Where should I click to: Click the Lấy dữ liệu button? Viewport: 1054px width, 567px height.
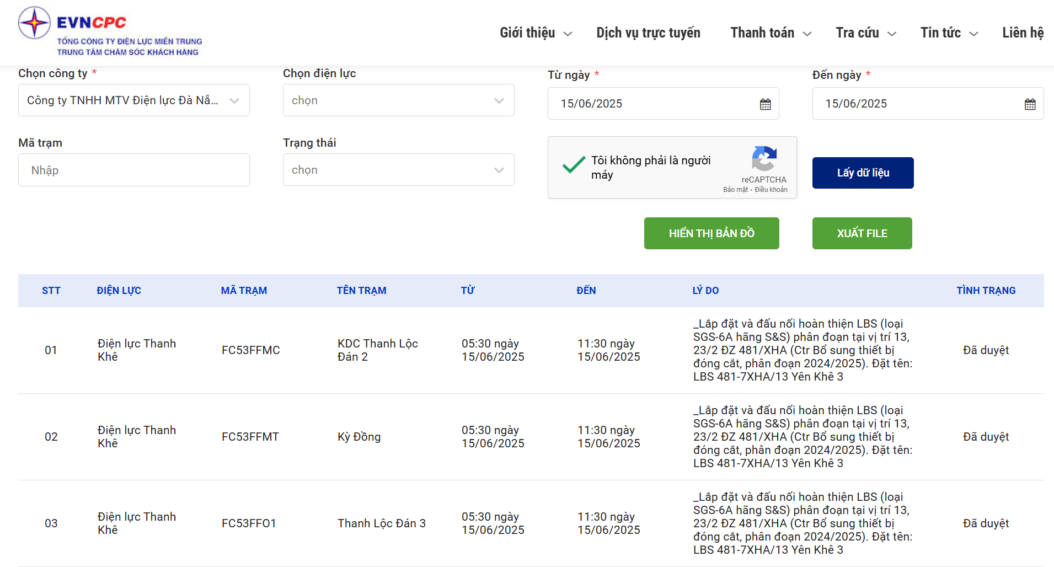coord(863,173)
